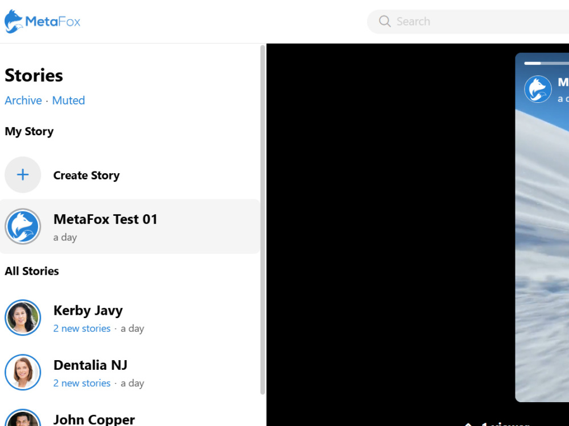569x426 pixels.
Task: Open the Muted stories link
Action: click(x=69, y=101)
